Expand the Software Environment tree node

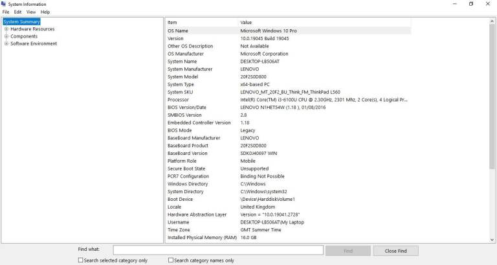click(x=6, y=43)
